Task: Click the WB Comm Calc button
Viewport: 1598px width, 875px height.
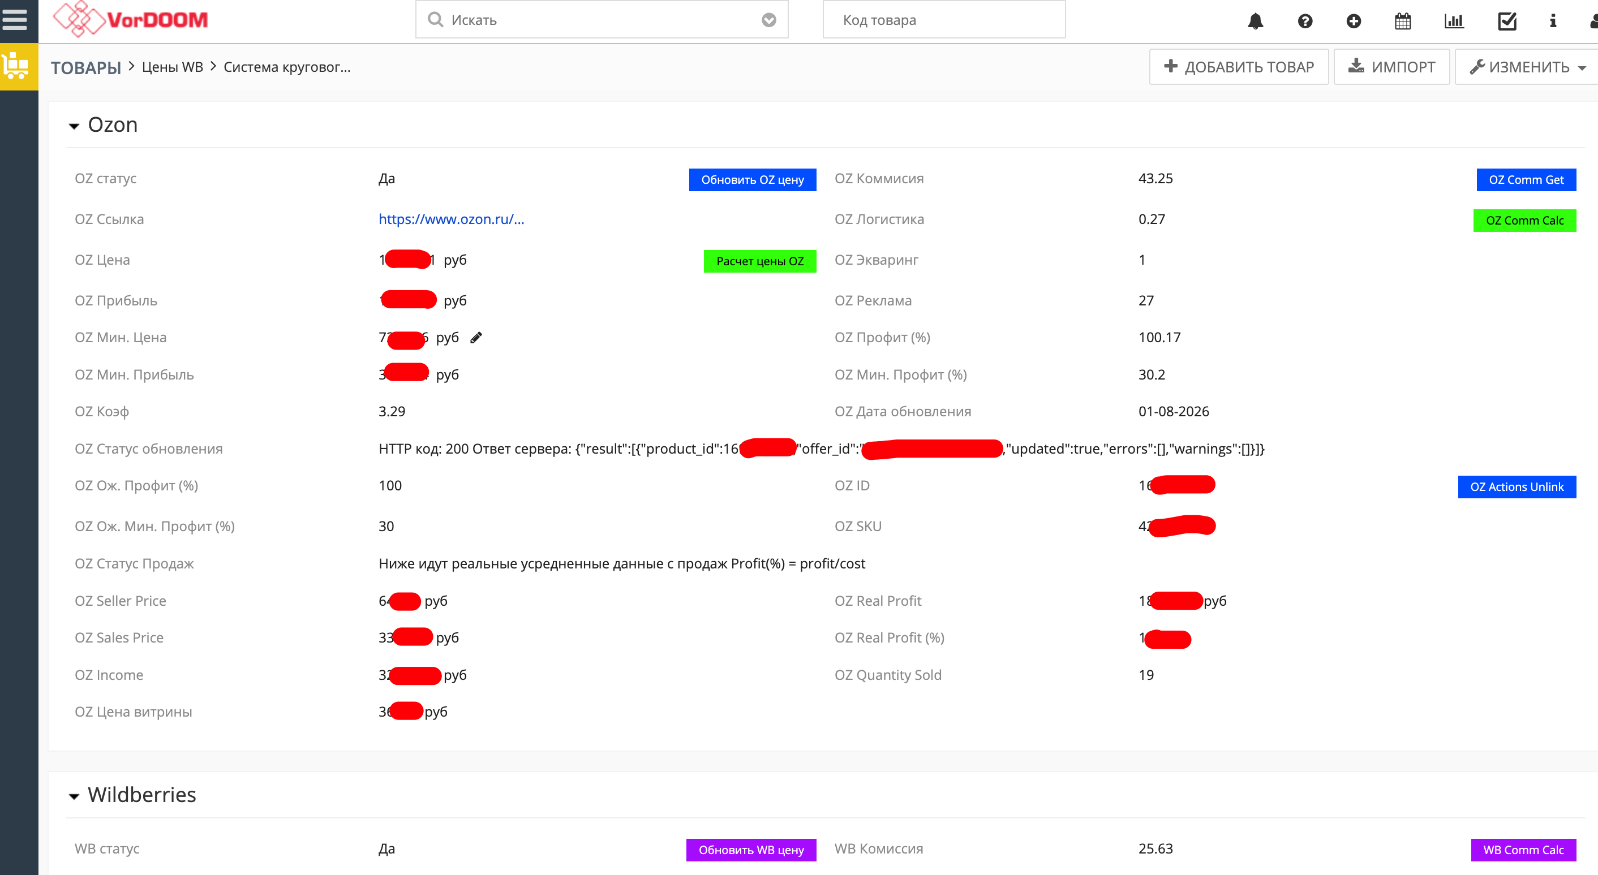Action: [1523, 850]
